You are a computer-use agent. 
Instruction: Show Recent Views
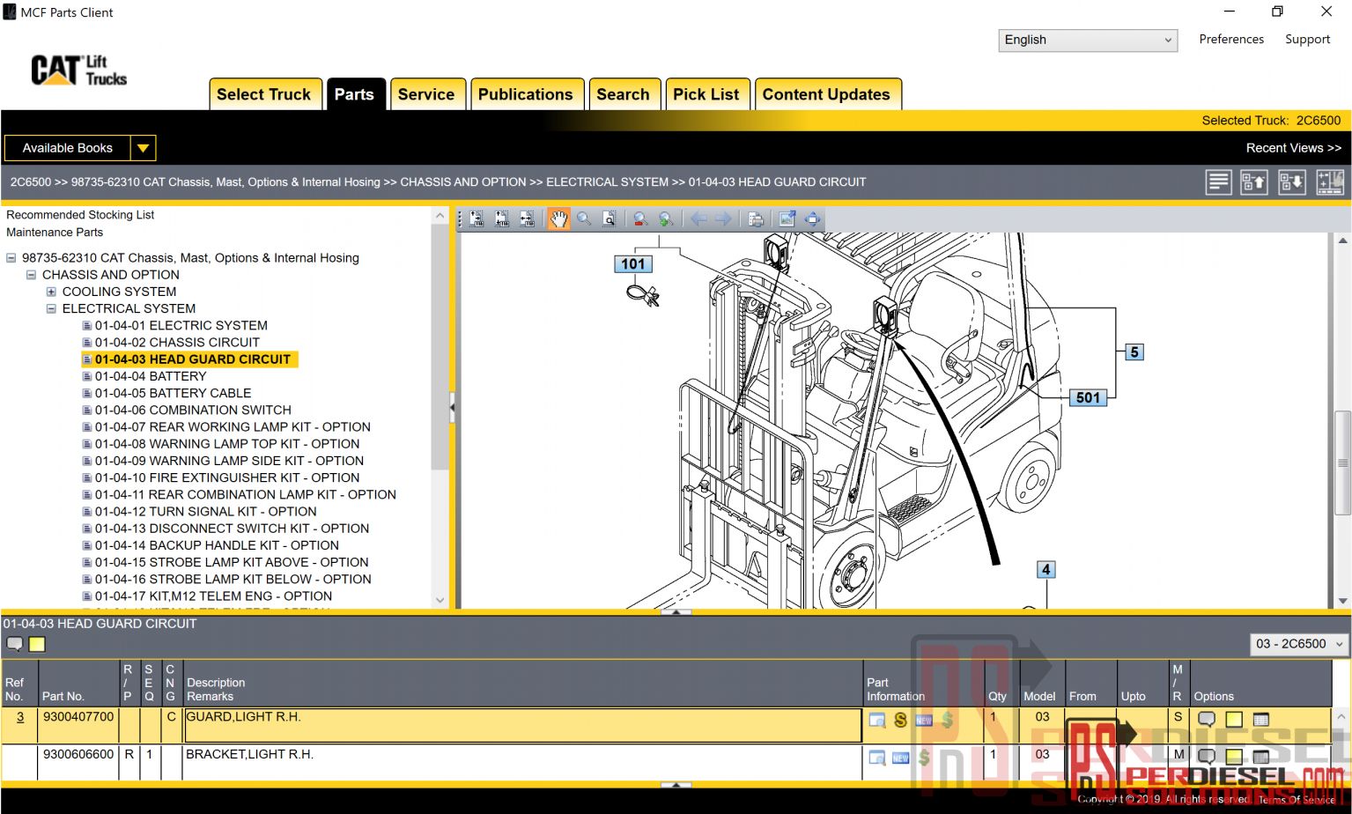(1293, 148)
